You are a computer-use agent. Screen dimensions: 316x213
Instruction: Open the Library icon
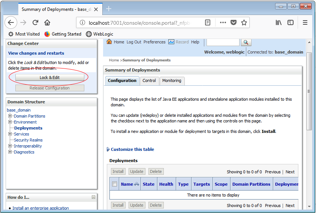coord(279,22)
